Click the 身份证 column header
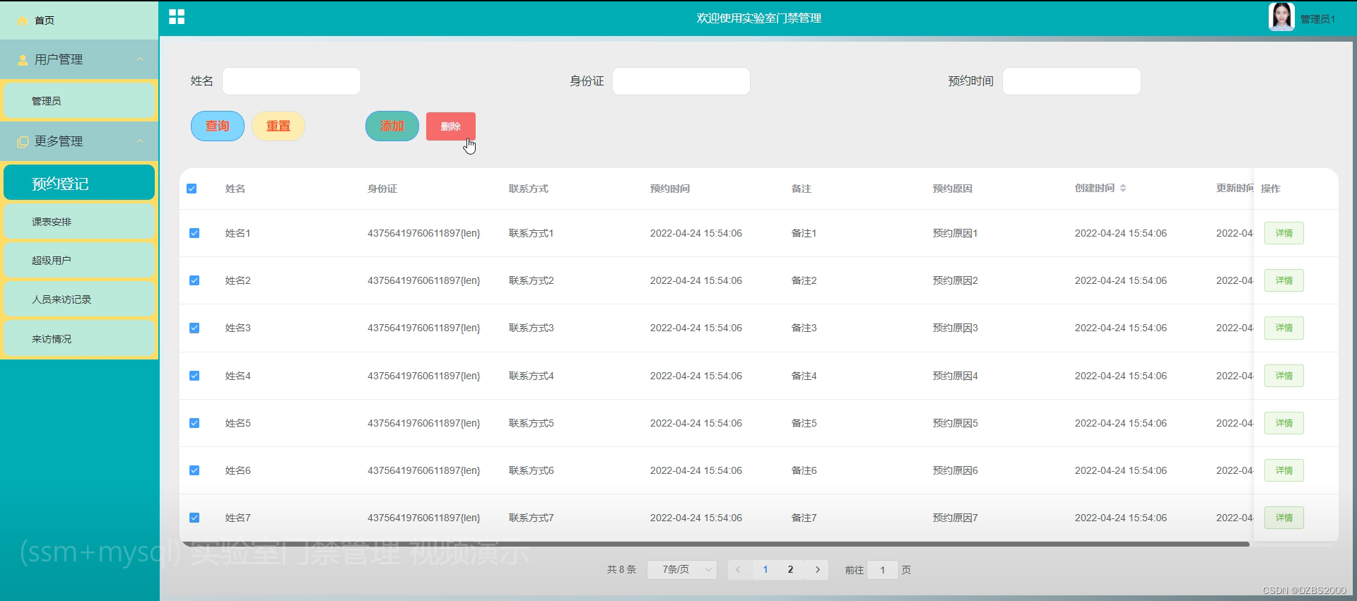 (x=382, y=189)
